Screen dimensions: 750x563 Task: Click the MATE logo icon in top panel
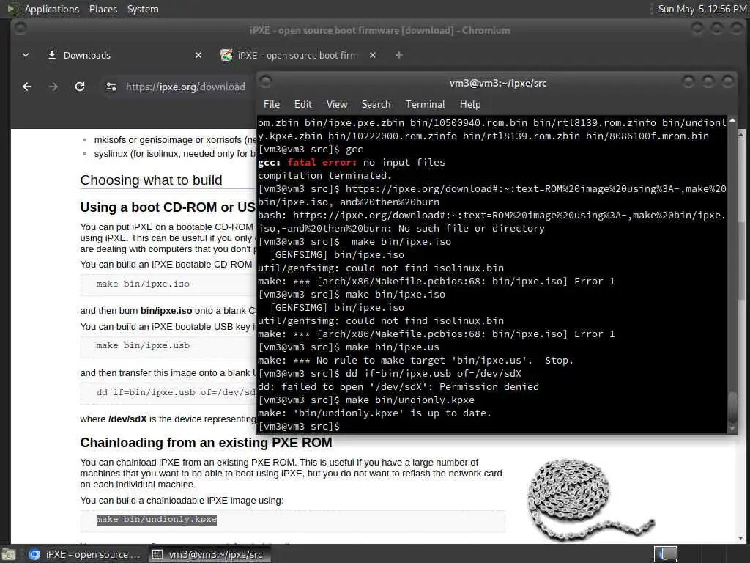pos(13,9)
